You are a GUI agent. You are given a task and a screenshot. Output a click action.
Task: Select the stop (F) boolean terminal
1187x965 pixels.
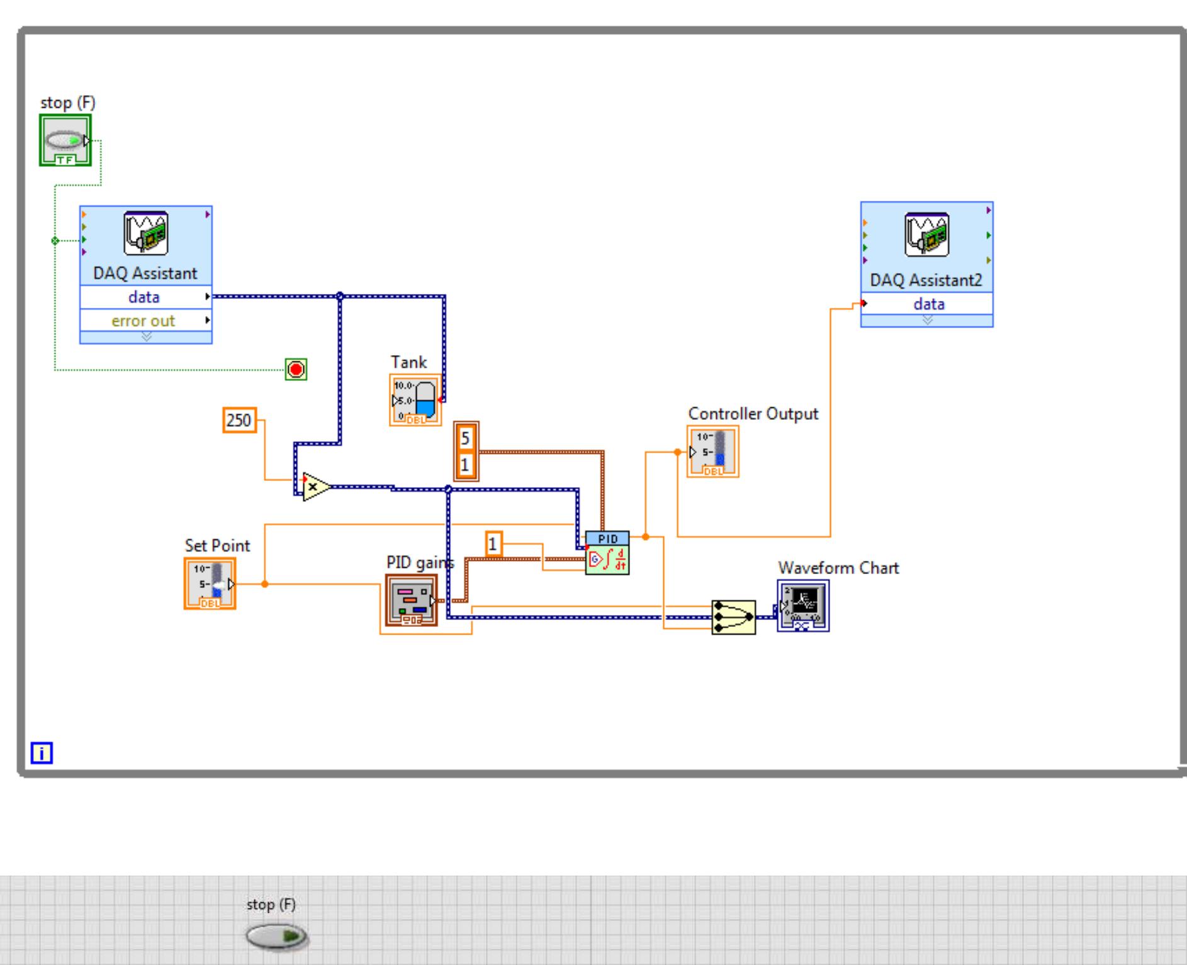click(x=65, y=140)
